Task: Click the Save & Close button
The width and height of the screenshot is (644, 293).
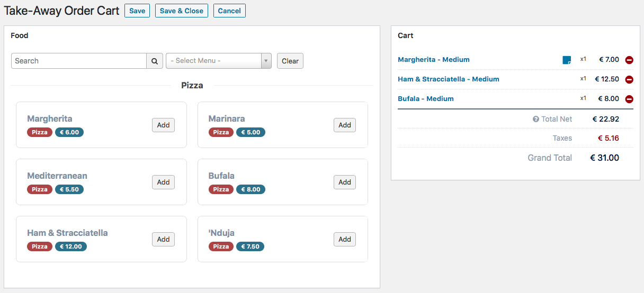Action: tap(182, 11)
